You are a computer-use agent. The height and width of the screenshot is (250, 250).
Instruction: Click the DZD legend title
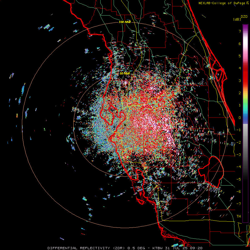[244, 17]
